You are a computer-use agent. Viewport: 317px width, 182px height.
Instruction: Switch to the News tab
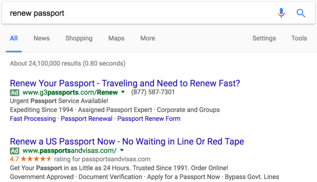(x=41, y=38)
